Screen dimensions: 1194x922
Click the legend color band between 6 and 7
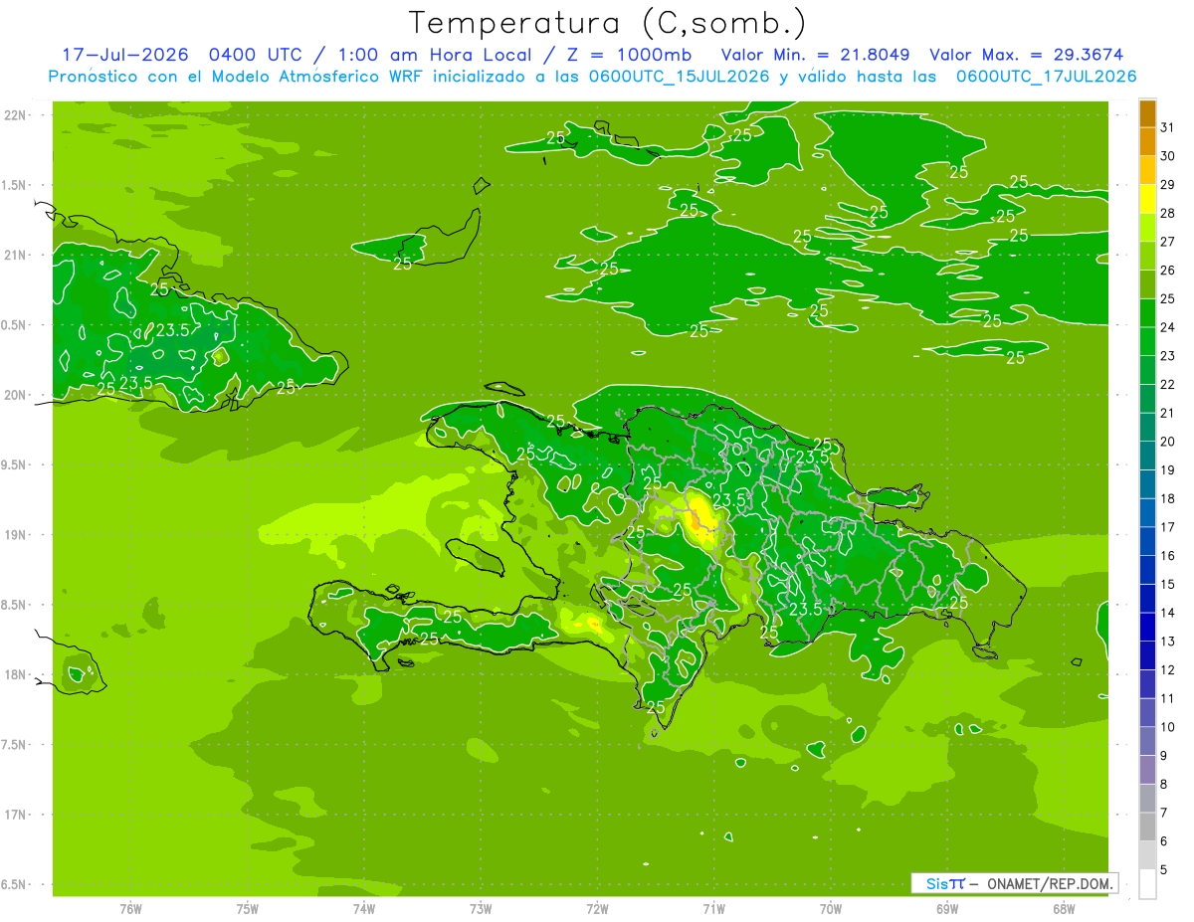coord(1147,827)
